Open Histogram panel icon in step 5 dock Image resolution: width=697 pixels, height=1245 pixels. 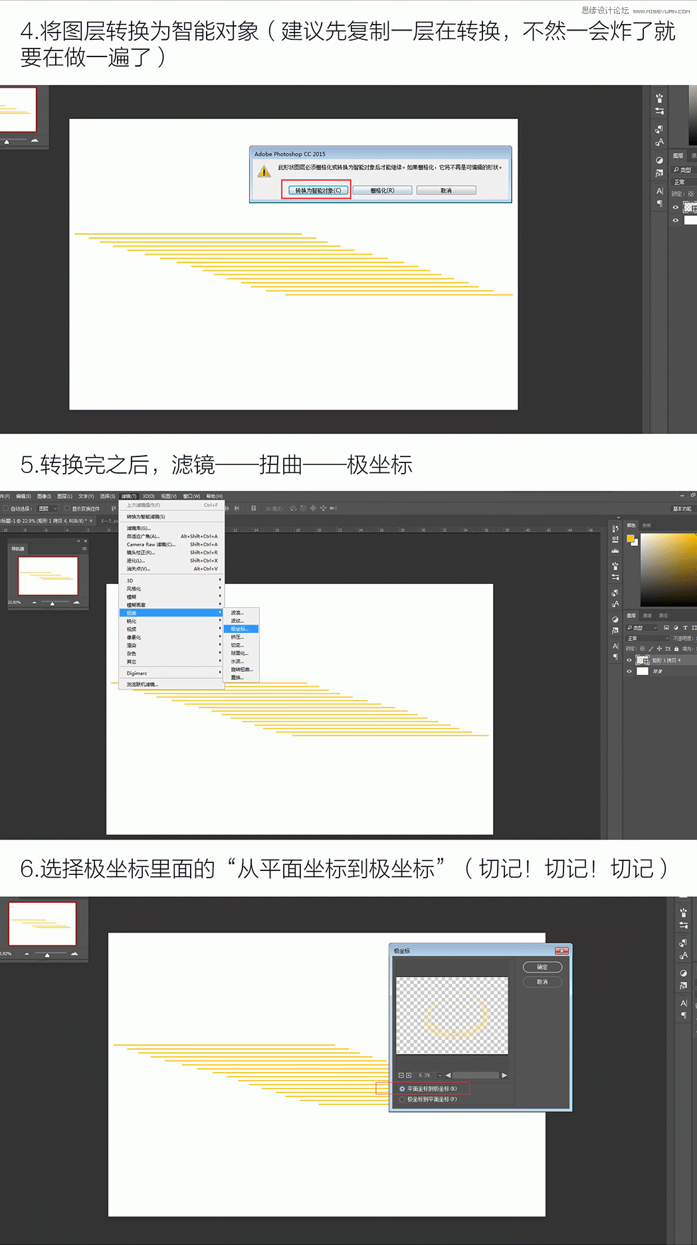pos(615,551)
